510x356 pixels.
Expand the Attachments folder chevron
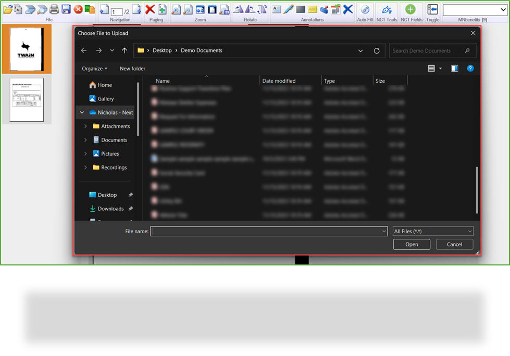pyautogui.click(x=85, y=126)
